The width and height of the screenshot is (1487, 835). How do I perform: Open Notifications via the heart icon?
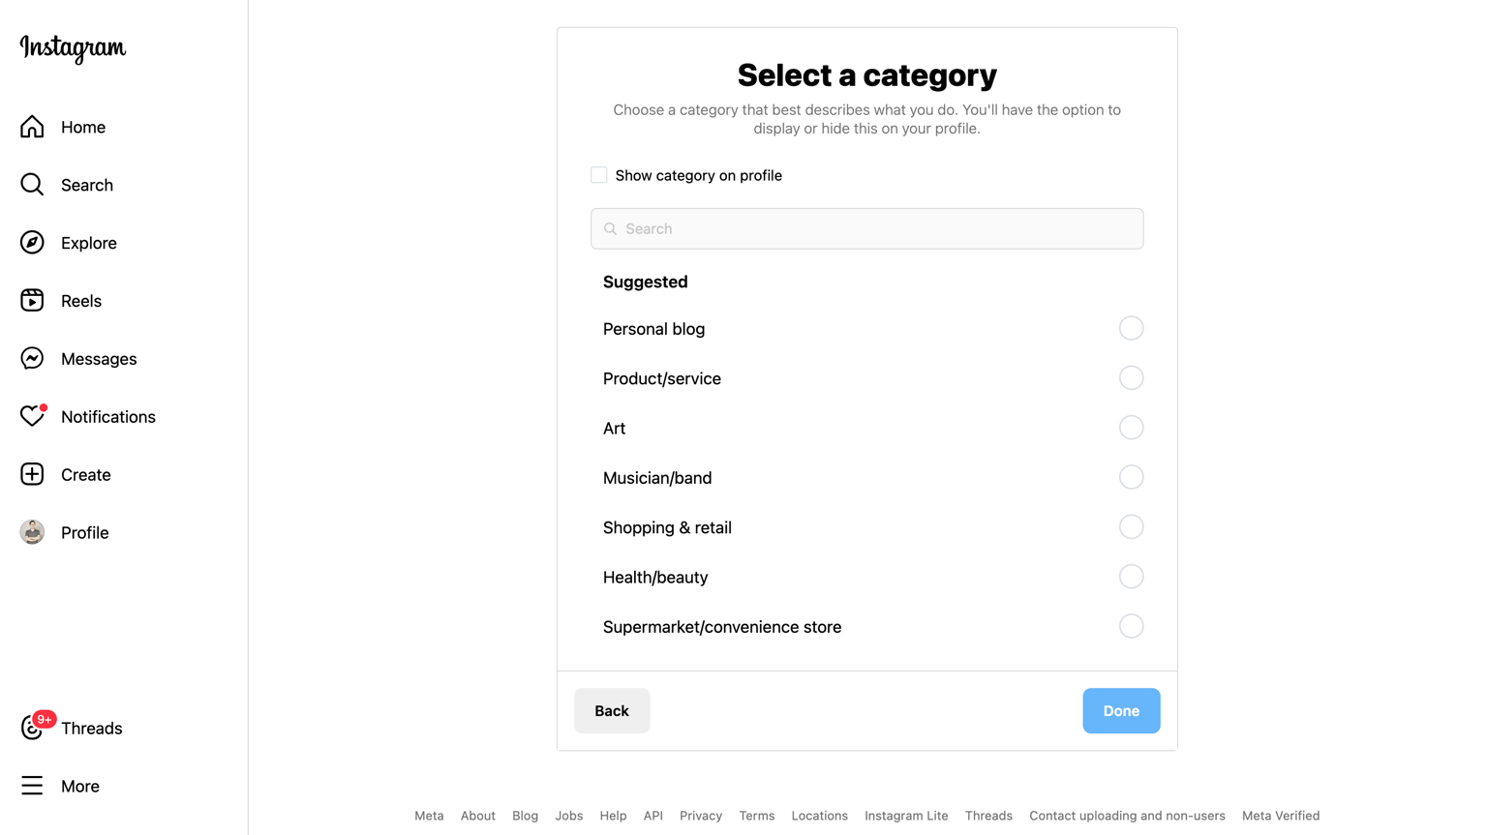click(32, 417)
